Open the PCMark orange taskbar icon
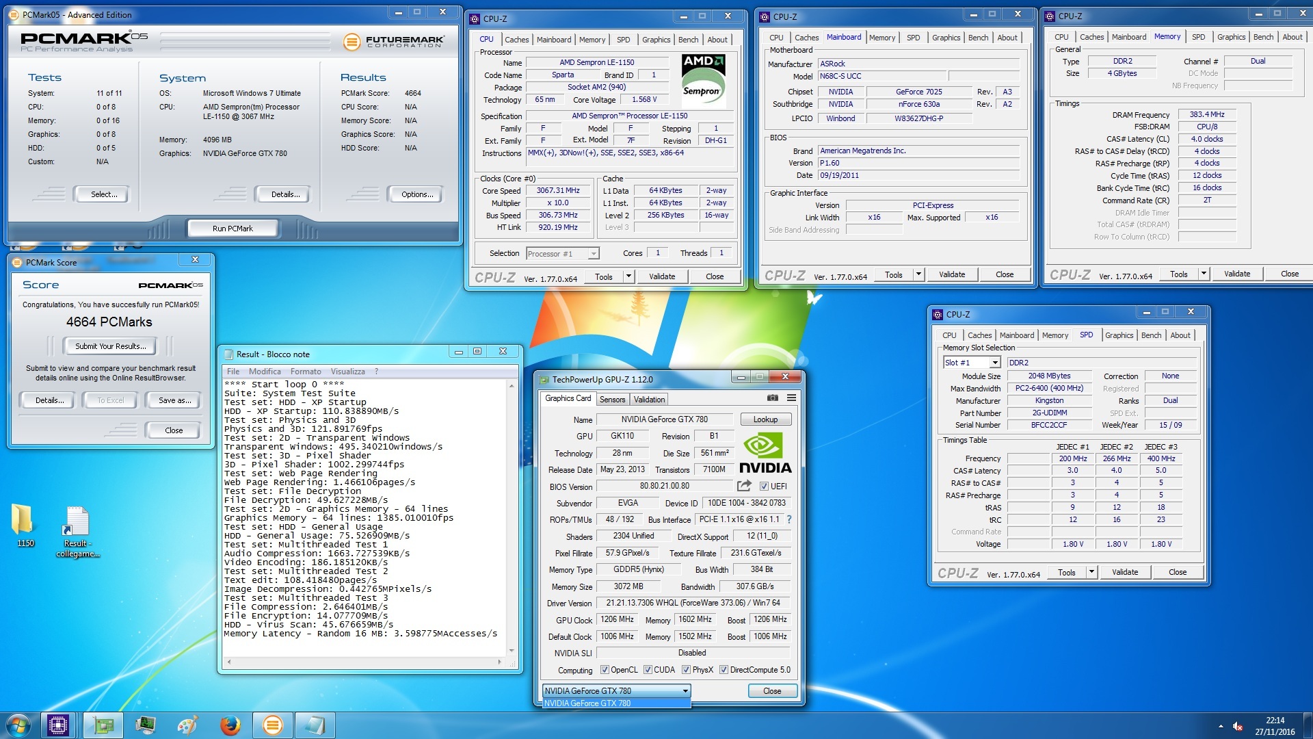 (x=273, y=725)
